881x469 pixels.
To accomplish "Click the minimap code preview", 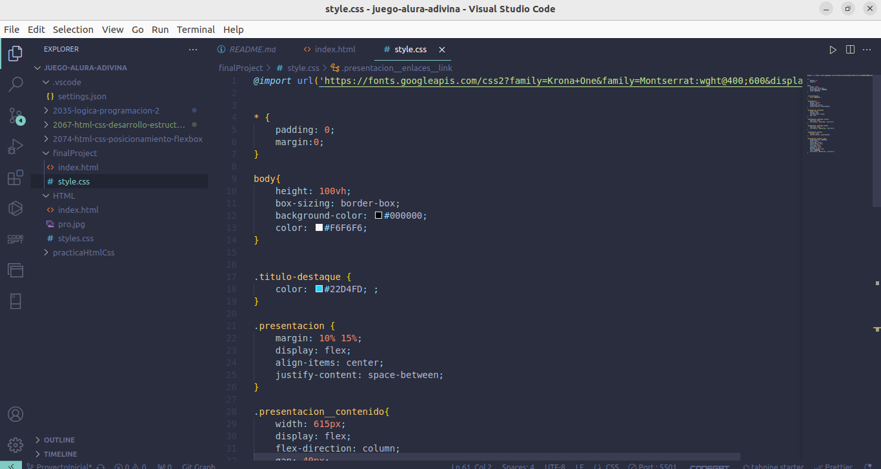I will [x=838, y=114].
